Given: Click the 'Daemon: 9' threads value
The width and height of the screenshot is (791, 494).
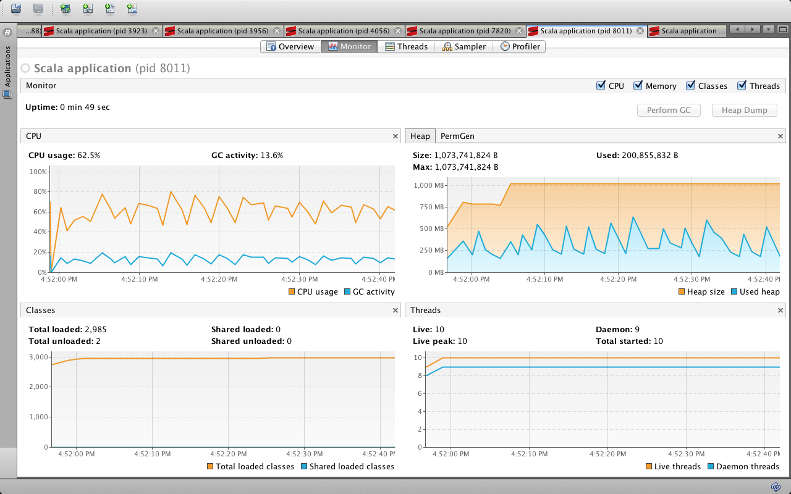Looking at the screenshot, I should pos(617,330).
